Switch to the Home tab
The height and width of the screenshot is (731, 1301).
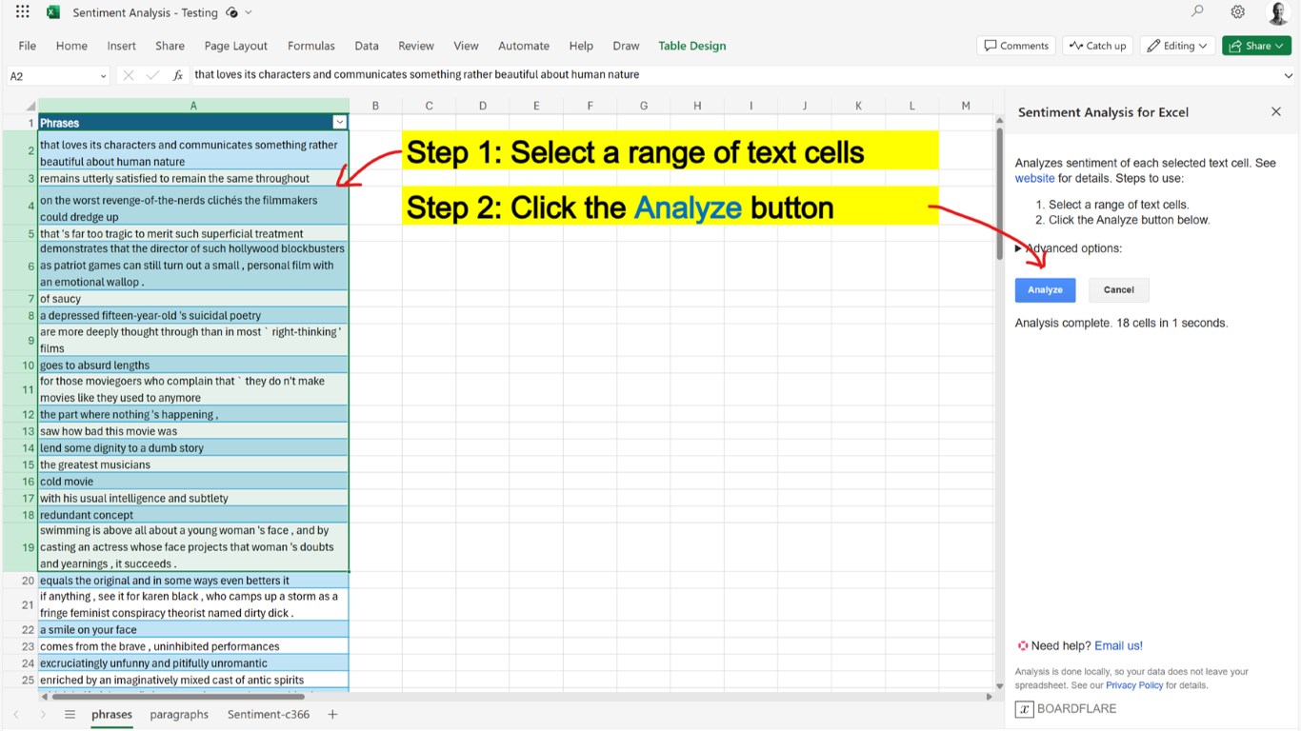tap(71, 46)
